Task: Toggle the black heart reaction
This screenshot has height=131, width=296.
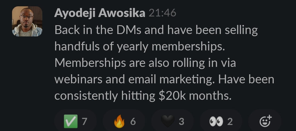Action: 172,121
